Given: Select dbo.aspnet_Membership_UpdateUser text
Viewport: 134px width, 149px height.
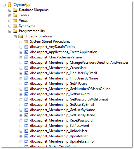Looking at the screenshot, I should pos(59,136).
